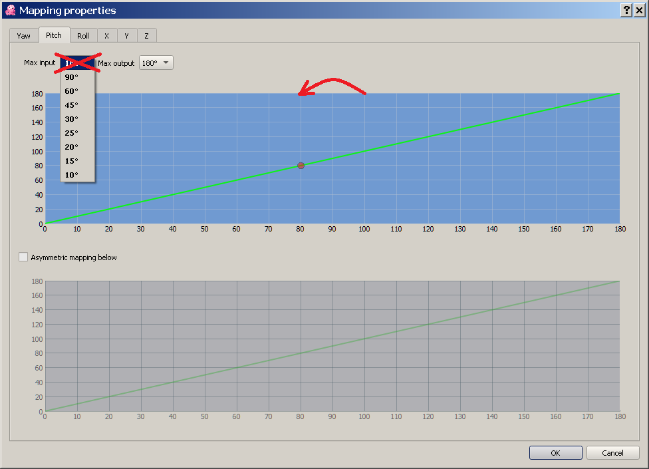The height and width of the screenshot is (469, 649).
Task: Pick the 15° entry
Action: (70, 160)
